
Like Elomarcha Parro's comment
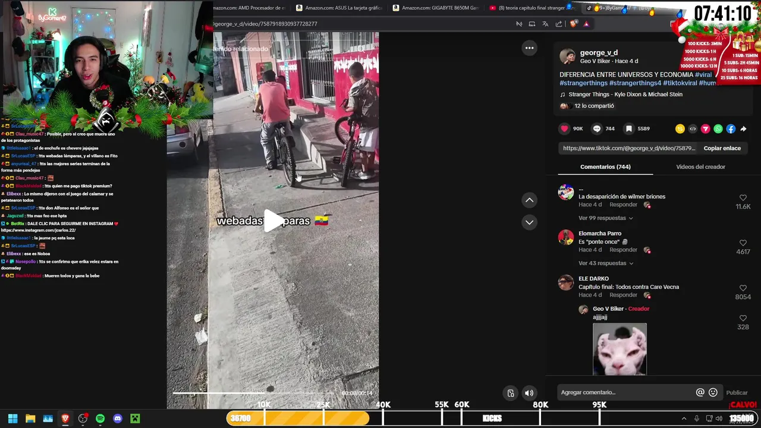743,243
